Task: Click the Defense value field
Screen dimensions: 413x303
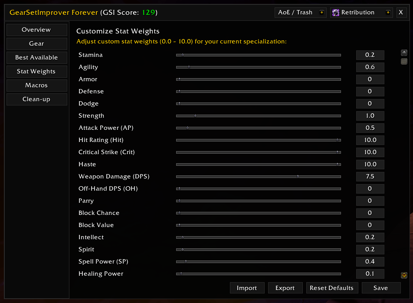Action: (370, 92)
